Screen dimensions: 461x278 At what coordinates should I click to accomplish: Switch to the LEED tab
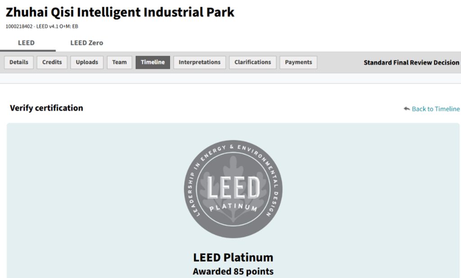point(26,43)
